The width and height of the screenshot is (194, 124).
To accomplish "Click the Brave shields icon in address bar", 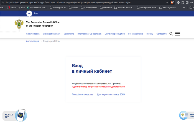I will tap(172, 2).
